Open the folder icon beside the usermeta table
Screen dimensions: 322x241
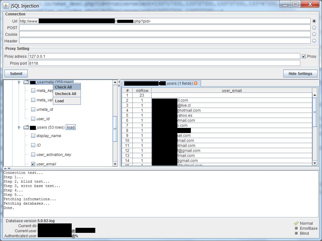[26, 82]
